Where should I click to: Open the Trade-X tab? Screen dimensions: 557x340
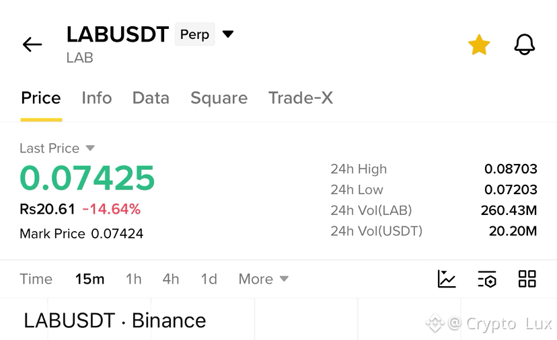point(301,98)
